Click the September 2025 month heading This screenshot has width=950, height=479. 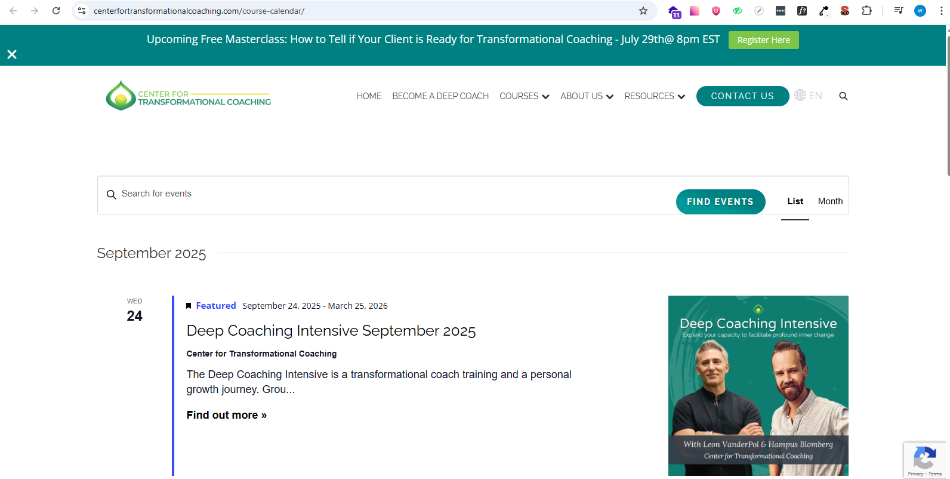coord(152,253)
